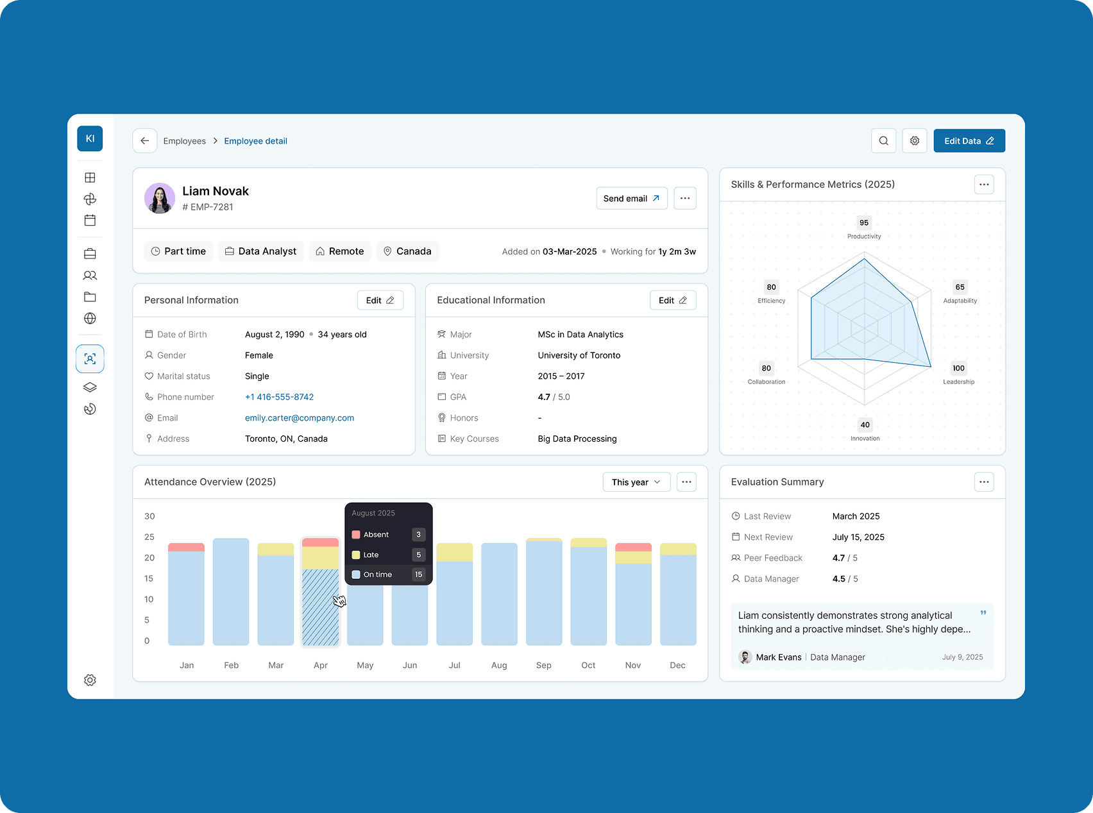Click the Last Review value March 2025
The image size is (1093, 813).
(x=856, y=516)
